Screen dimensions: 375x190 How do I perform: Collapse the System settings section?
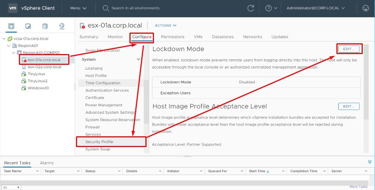[138, 59]
